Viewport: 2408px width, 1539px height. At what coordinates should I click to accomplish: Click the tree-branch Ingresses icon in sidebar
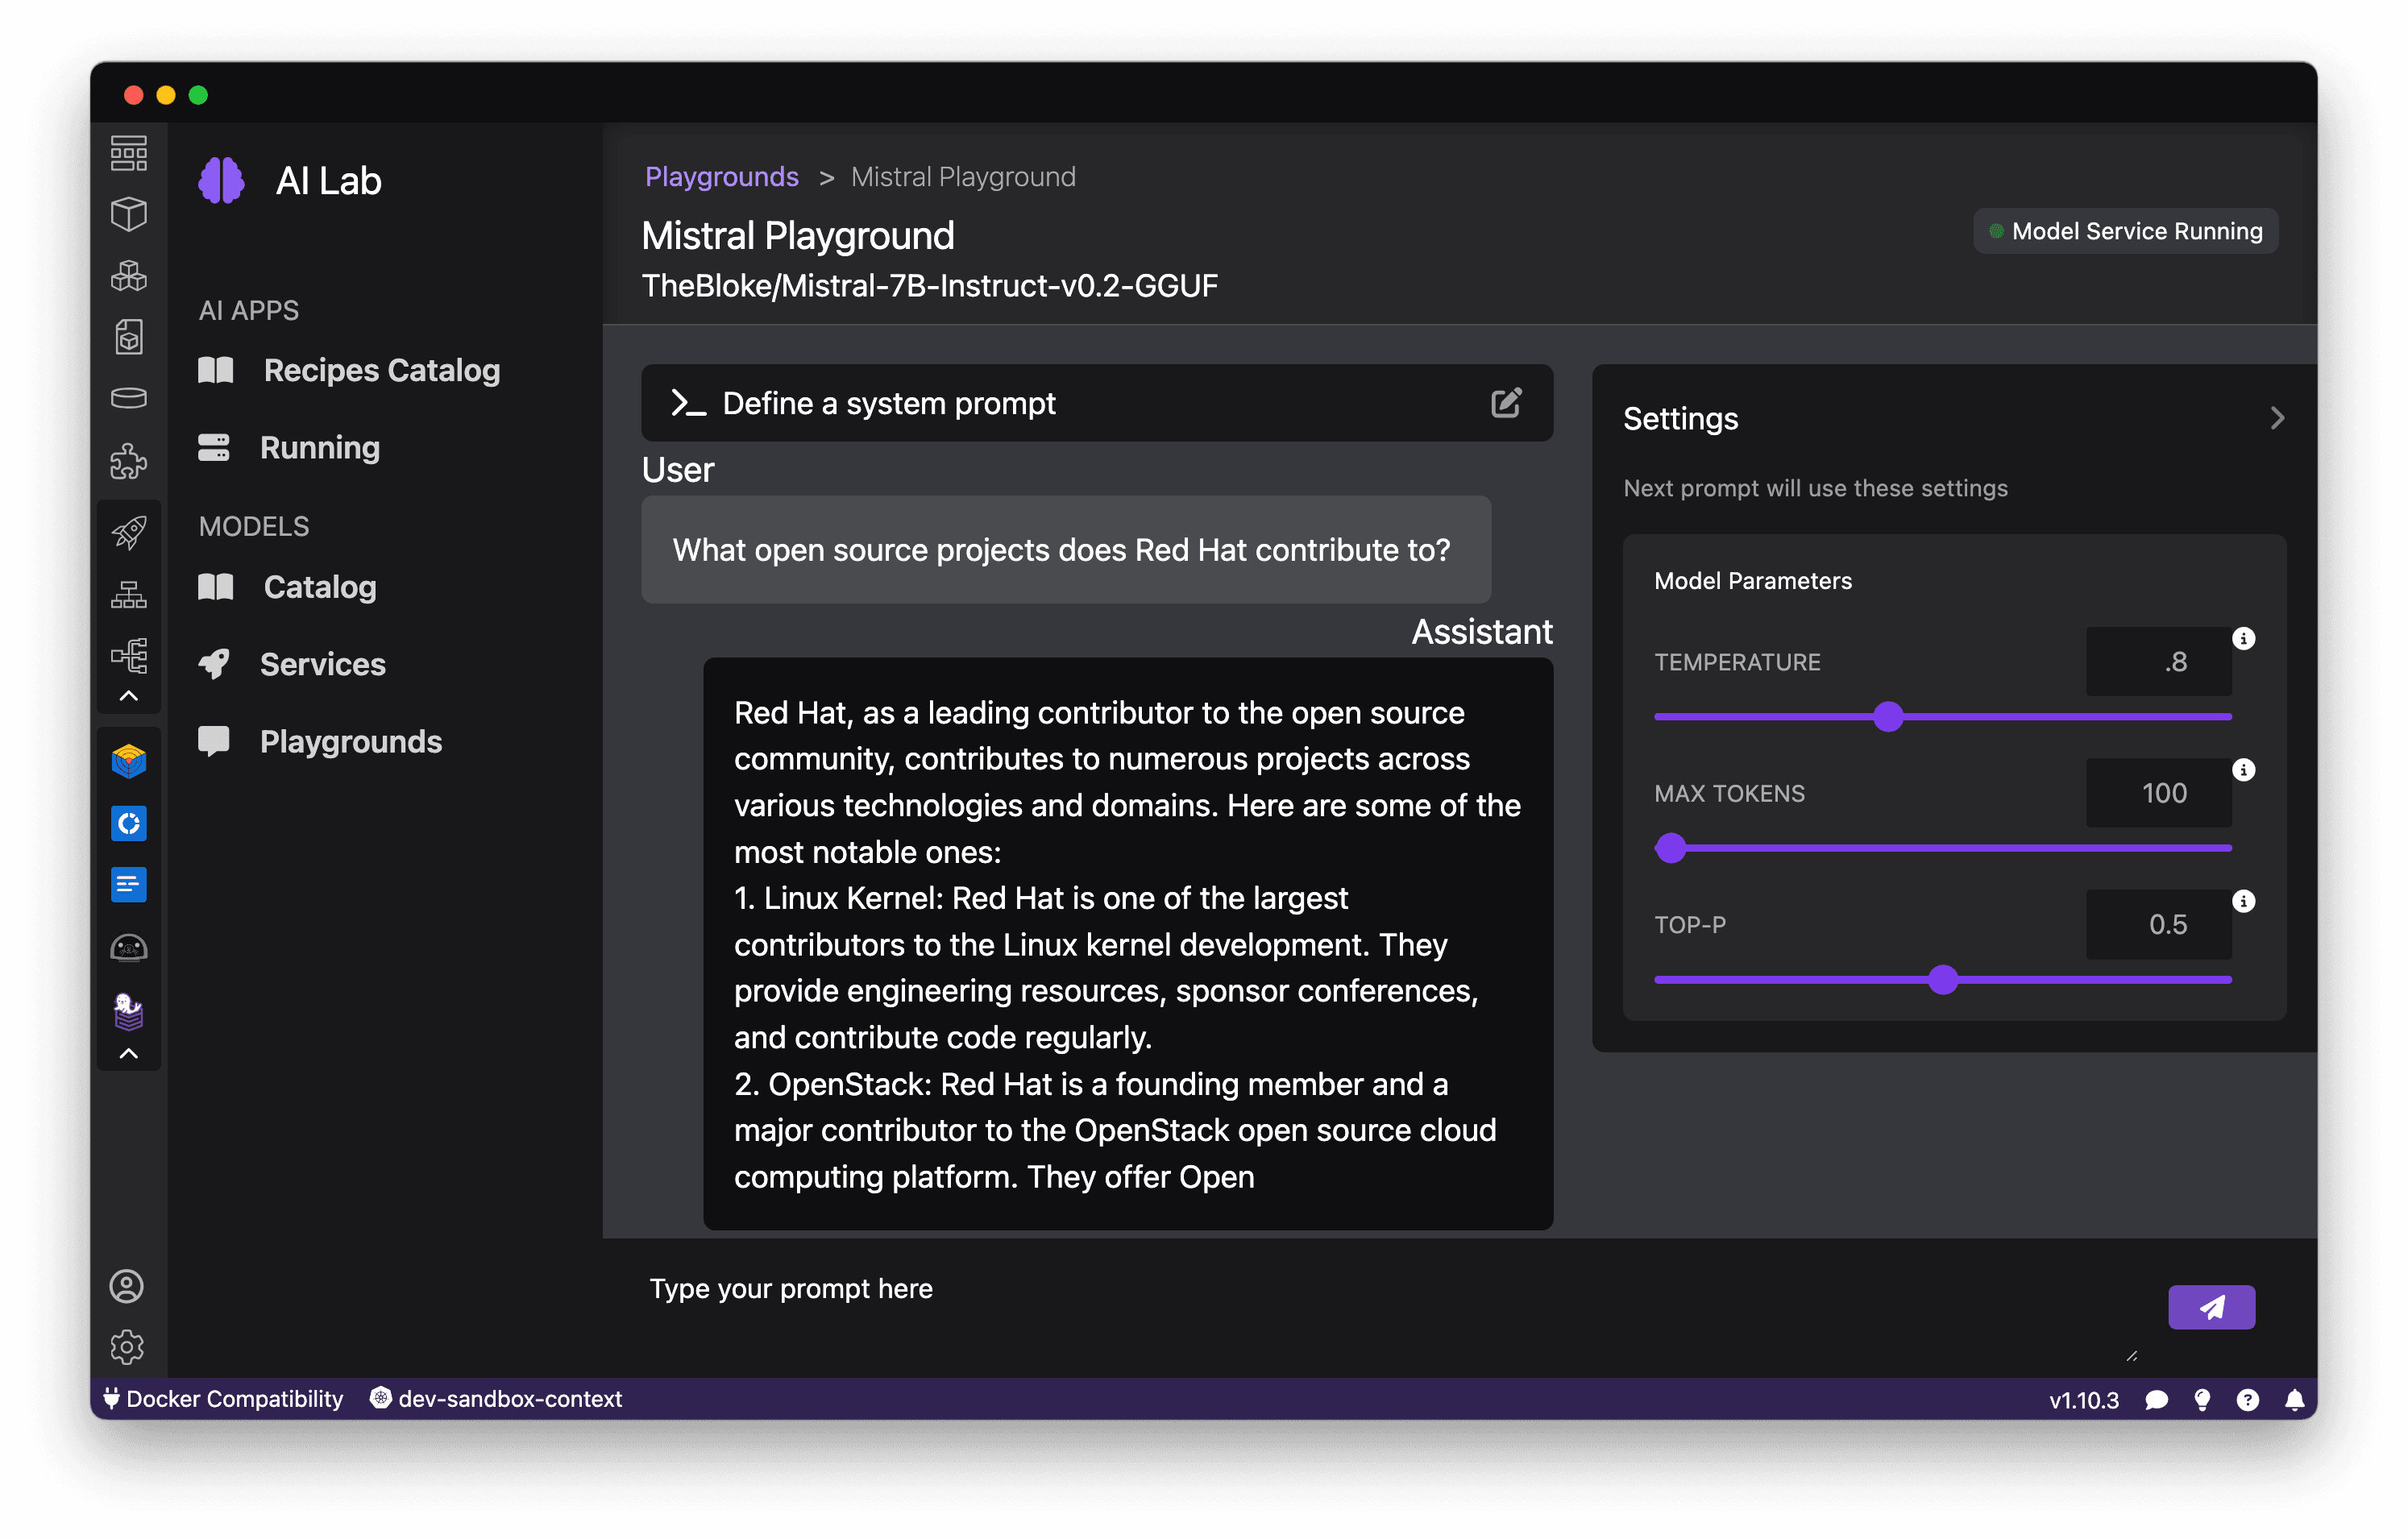point(128,655)
